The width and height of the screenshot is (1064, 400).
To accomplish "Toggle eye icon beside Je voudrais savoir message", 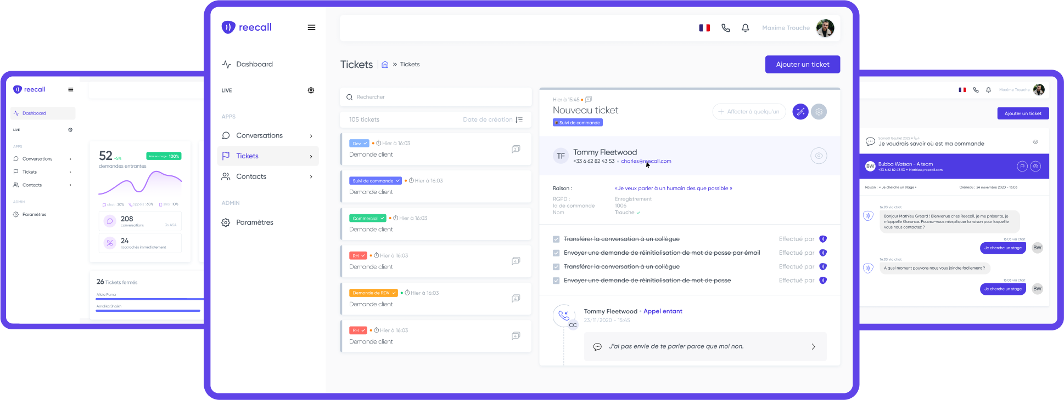I will tap(1035, 142).
